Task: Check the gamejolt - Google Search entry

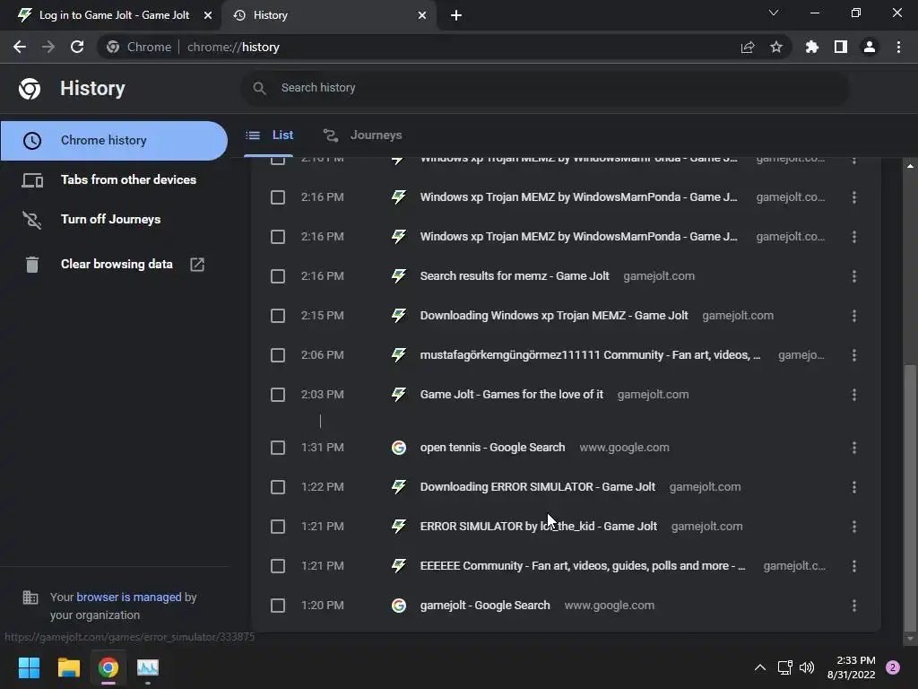Action: pyautogui.click(x=278, y=606)
